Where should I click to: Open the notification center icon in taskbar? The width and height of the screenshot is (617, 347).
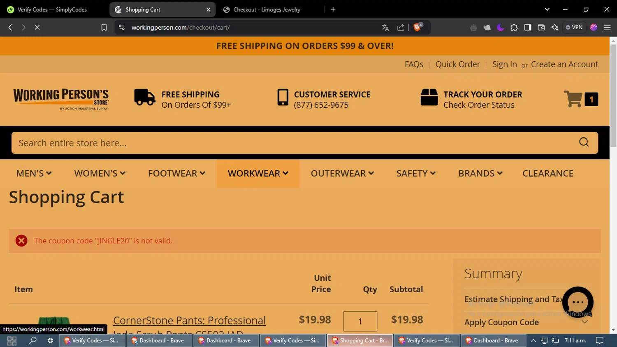[600, 340]
